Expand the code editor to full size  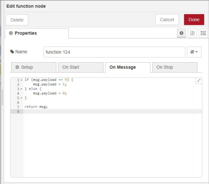pyautogui.click(x=199, y=80)
